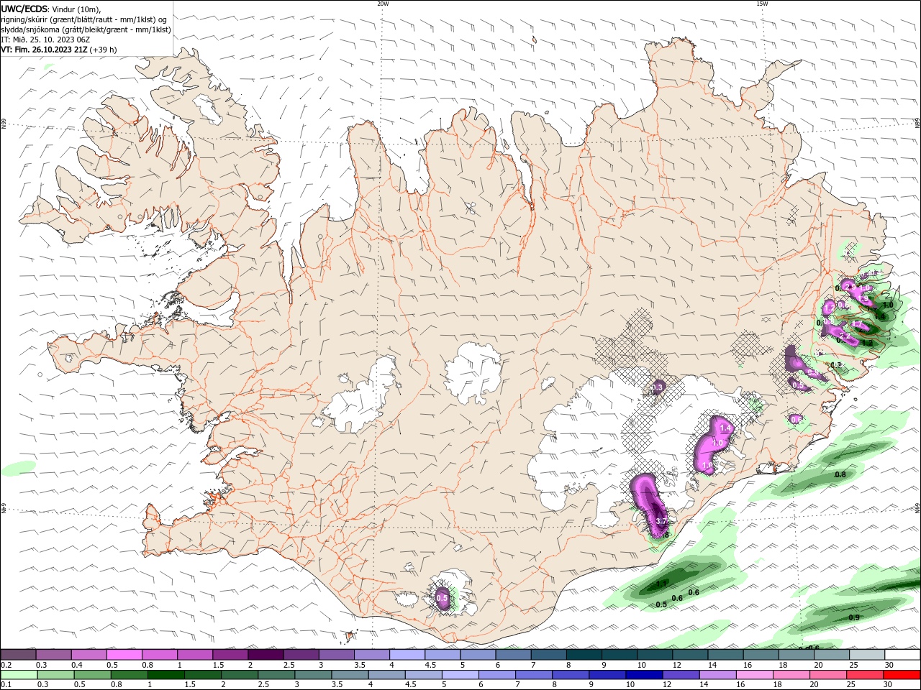Viewport: 921px width, 690px height.
Task: Click the '20W' longitude label
Action: point(384,4)
